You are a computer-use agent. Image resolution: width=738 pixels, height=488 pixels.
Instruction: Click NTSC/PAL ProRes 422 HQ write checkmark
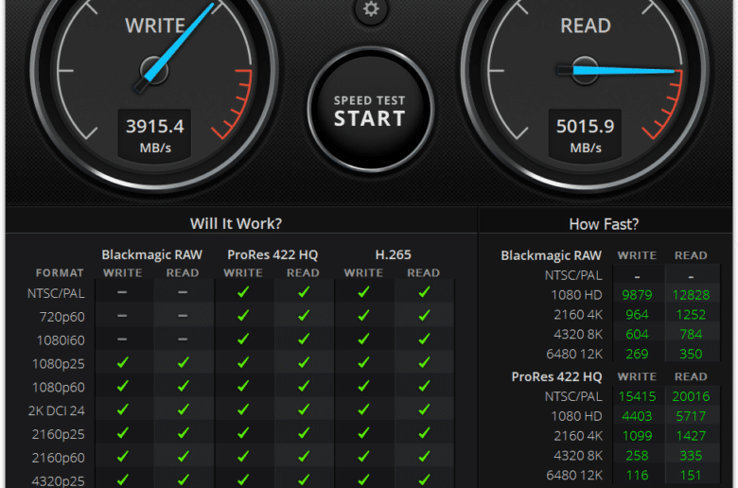tap(243, 292)
